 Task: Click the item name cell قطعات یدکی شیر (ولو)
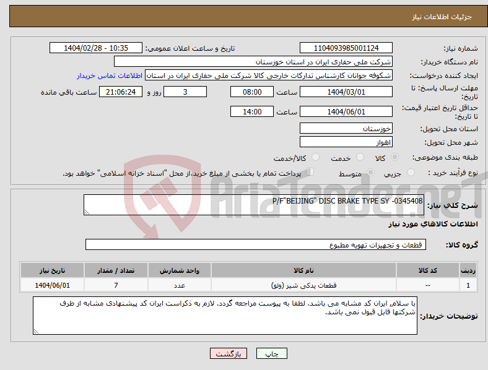[x=303, y=285]
